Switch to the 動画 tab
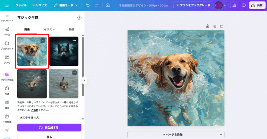 click(x=72, y=29)
